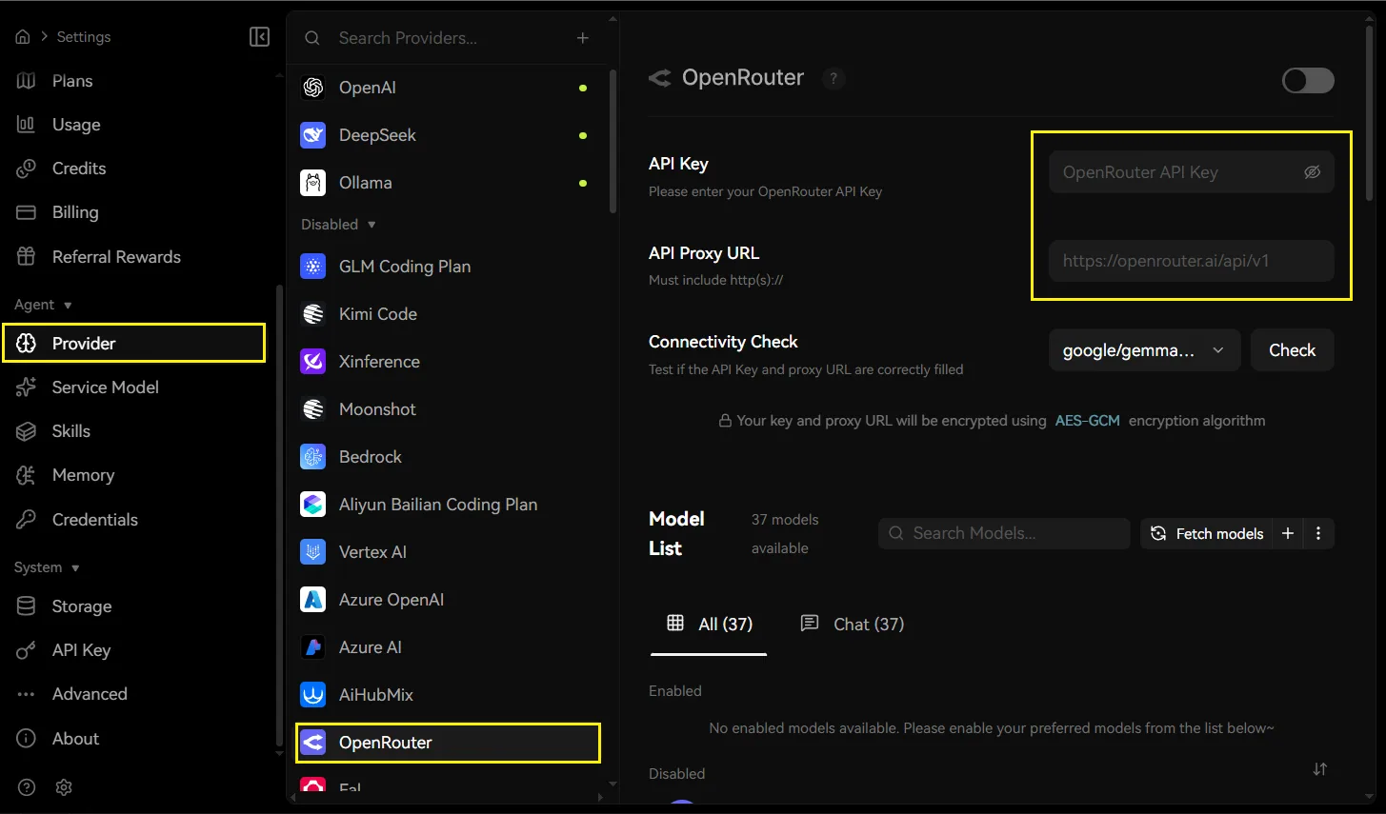Click the Fetch models button
The height and width of the screenshot is (814, 1386).
click(1207, 533)
